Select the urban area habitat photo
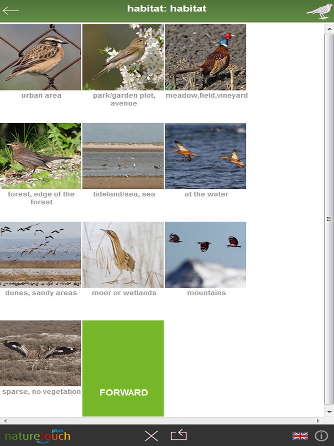This screenshot has width=334, height=446. pyautogui.click(x=40, y=57)
